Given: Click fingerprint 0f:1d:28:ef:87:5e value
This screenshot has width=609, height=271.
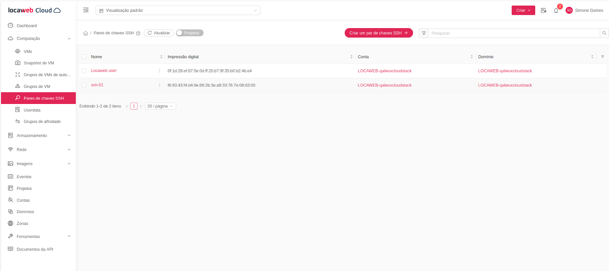Looking at the screenshot, I should coord(210,71).
